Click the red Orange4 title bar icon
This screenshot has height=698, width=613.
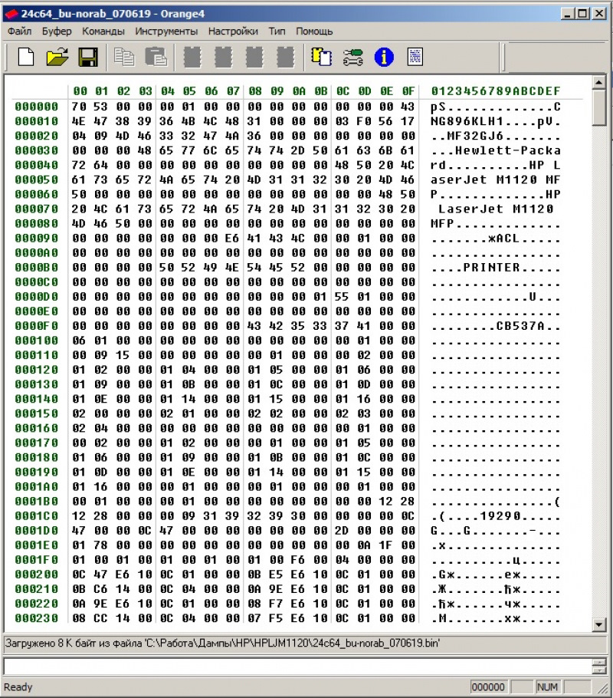11,14
